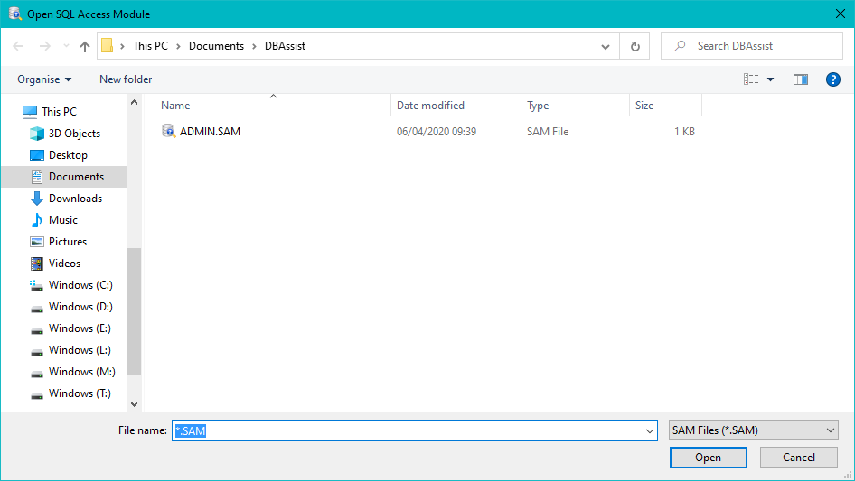Select the ADMIN.SAM file name
855x481 pixels.
(x=210, y=131)
